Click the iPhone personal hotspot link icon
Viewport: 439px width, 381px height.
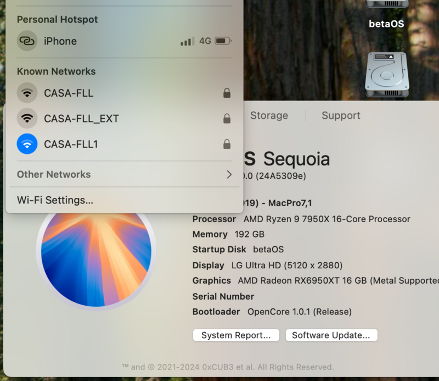coord(27,41)
